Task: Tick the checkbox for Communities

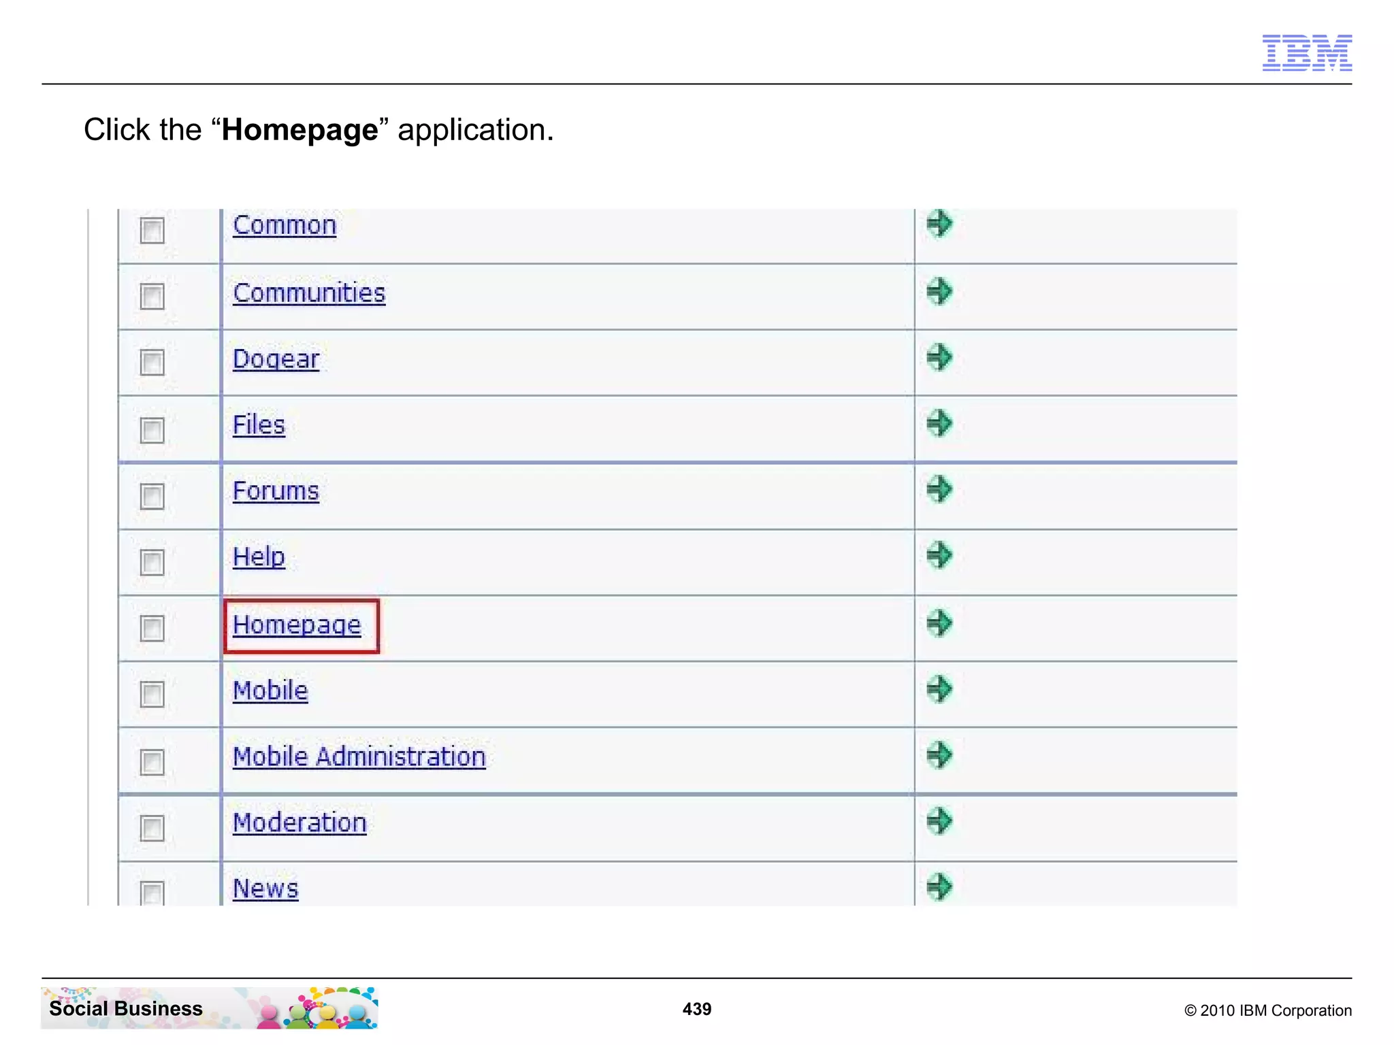Action: pos(152,296)
